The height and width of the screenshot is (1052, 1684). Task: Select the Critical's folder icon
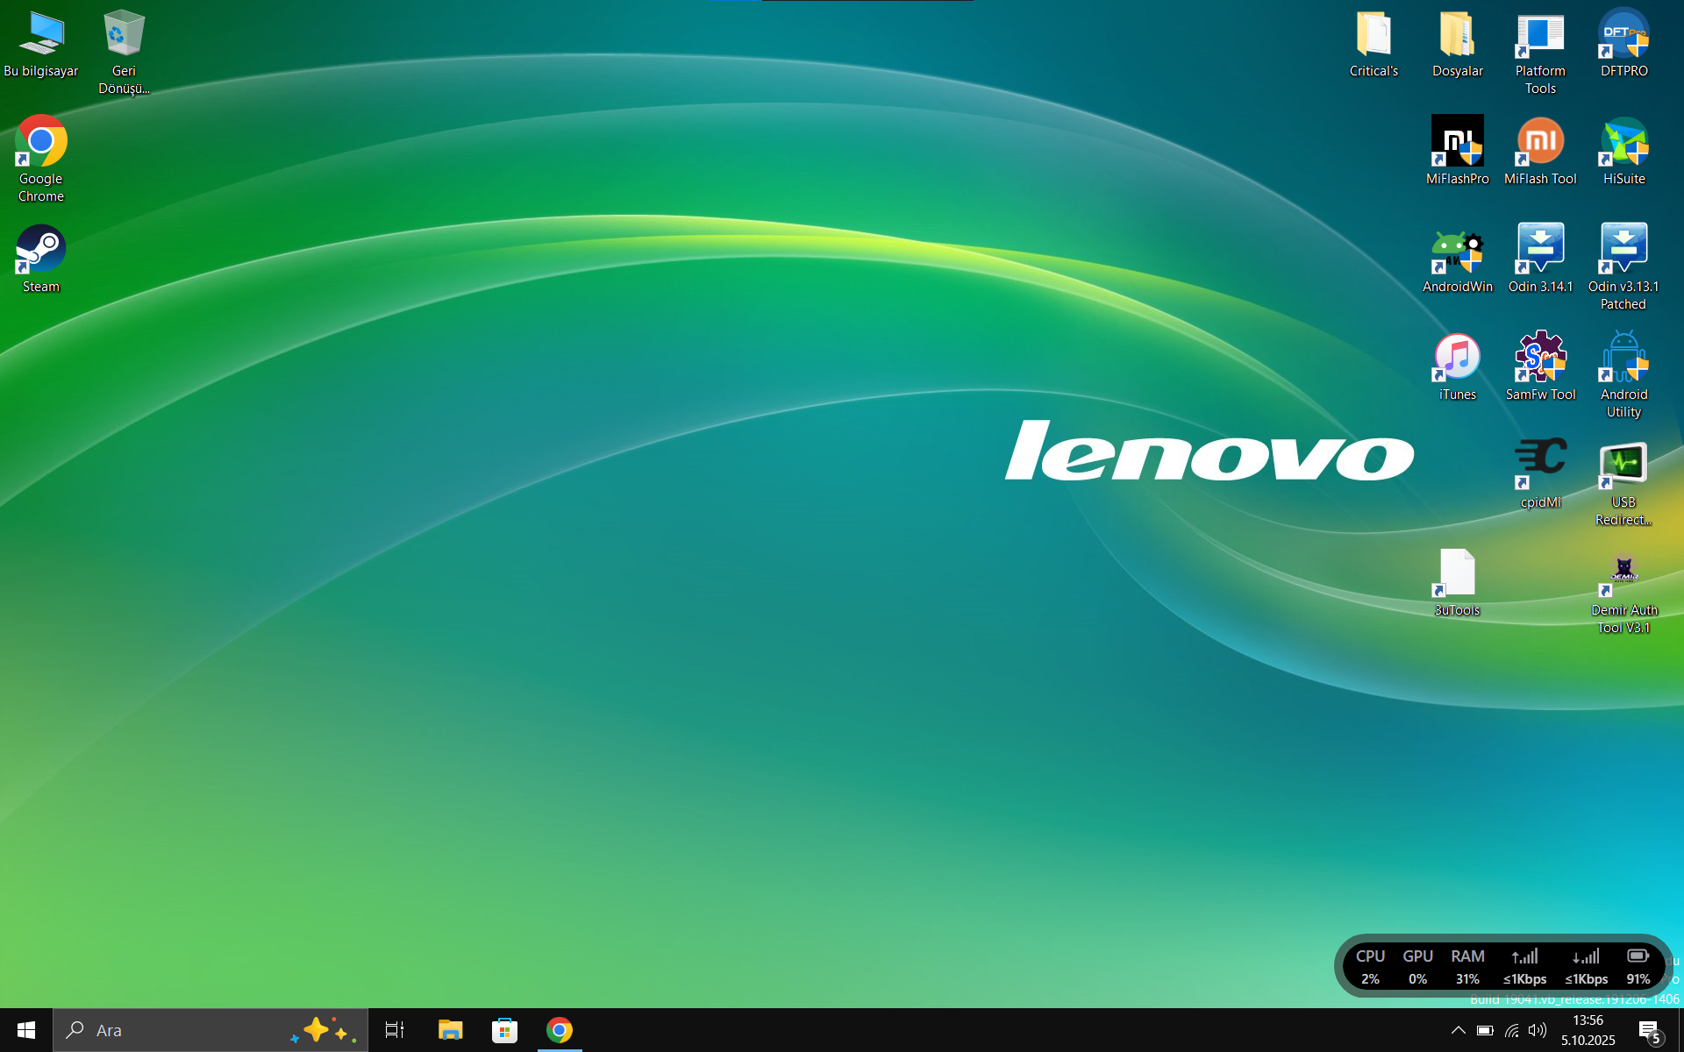coord(1374,44)
